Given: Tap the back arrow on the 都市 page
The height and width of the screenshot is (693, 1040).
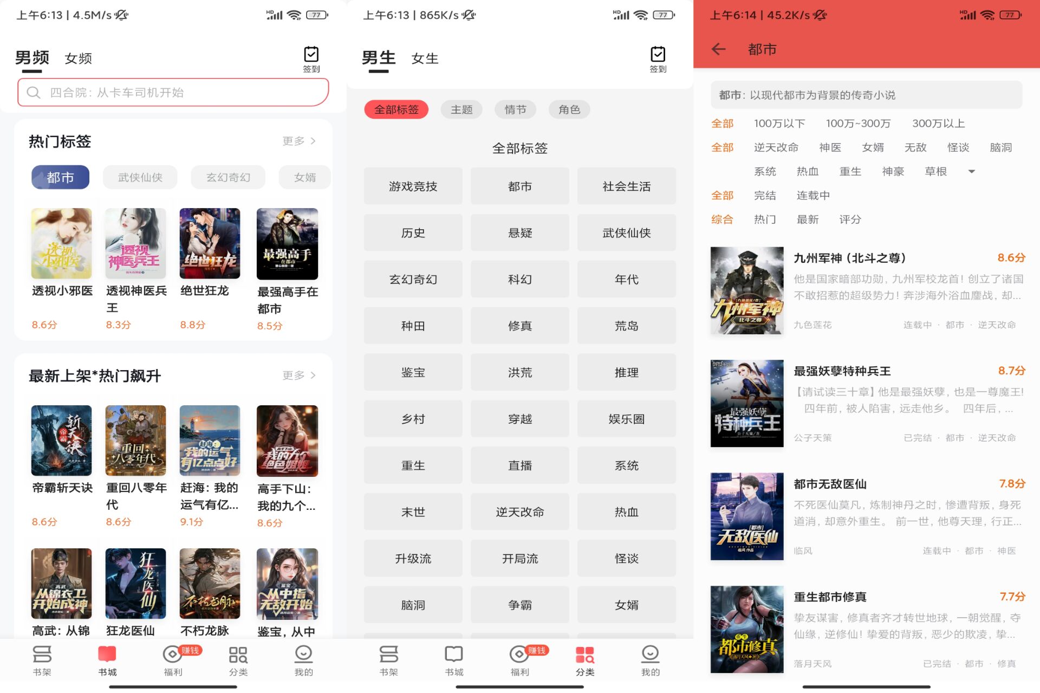Looking at the screenshot, I should point(718,49).
